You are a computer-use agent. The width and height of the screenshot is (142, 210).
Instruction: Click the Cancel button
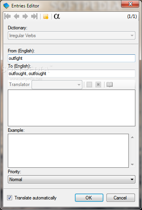tap(121, 197)
